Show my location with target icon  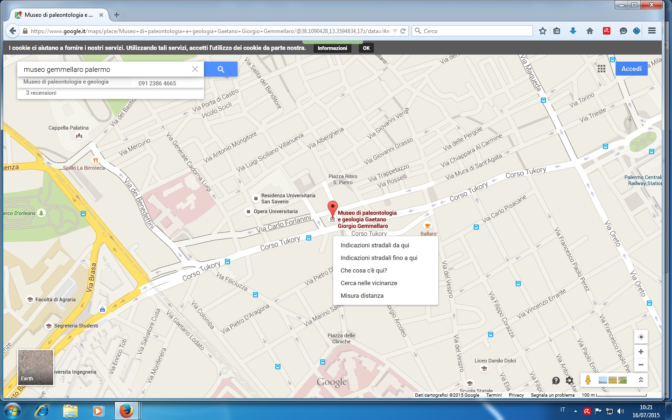click(641, 337)
